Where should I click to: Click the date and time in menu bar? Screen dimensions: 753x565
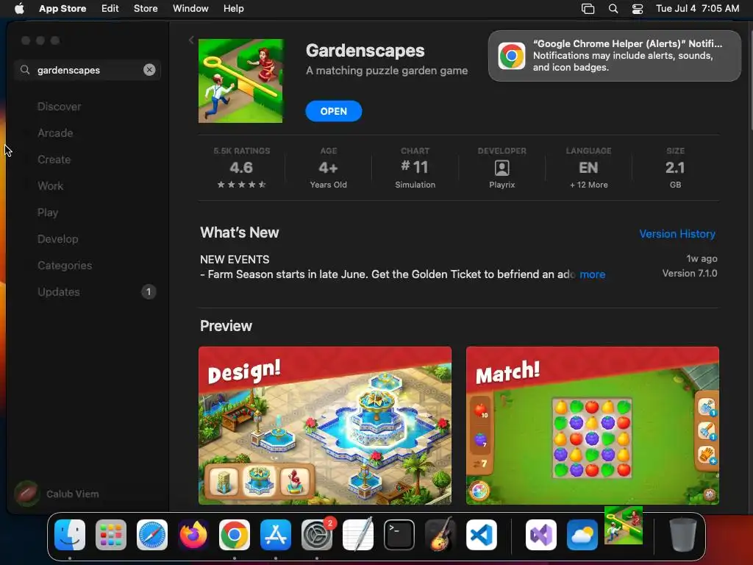pyautogui.click(x=697, y=9)
